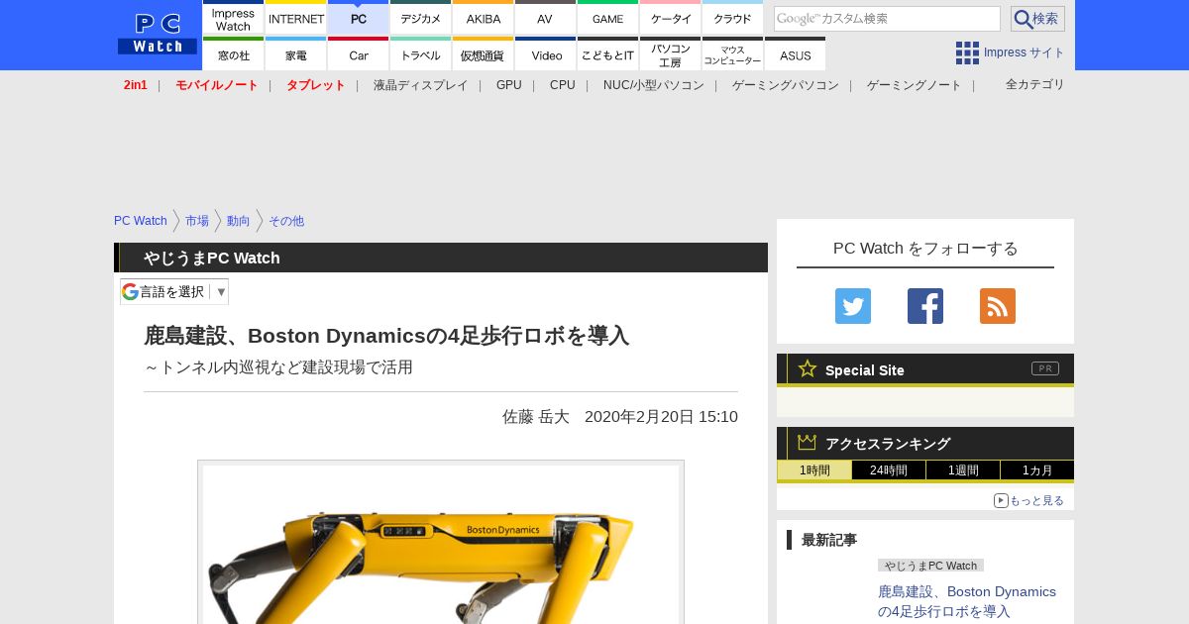Switch ranking to 1時間 tab
Viewport: 1189px width, 624px height.
[814, 470]
